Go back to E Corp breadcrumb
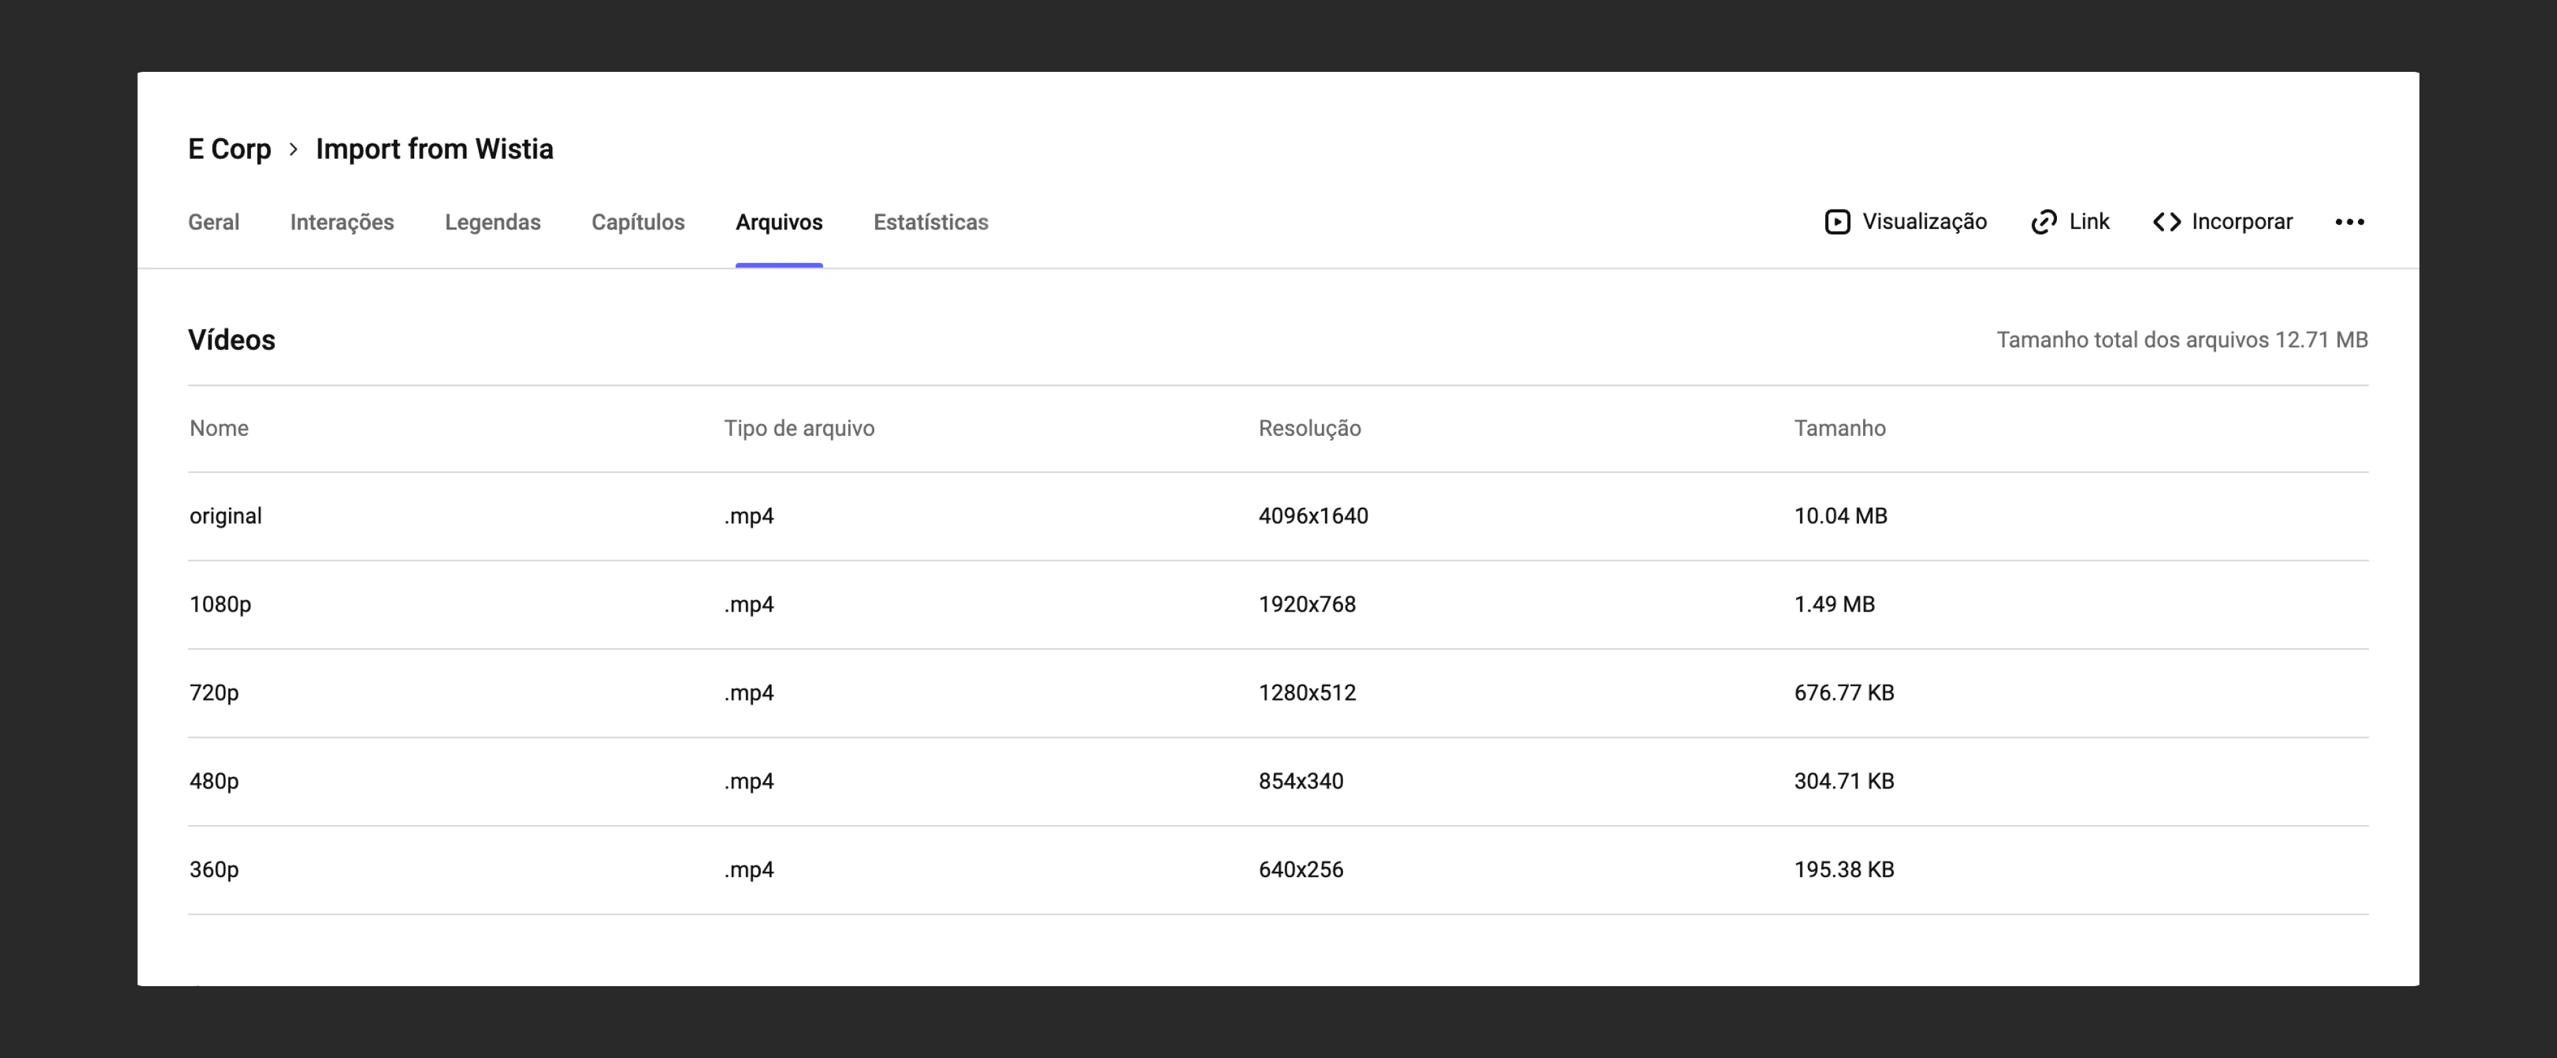Screen dimensions: 2557x1058 pyautogui.click(x=229, y=149)
